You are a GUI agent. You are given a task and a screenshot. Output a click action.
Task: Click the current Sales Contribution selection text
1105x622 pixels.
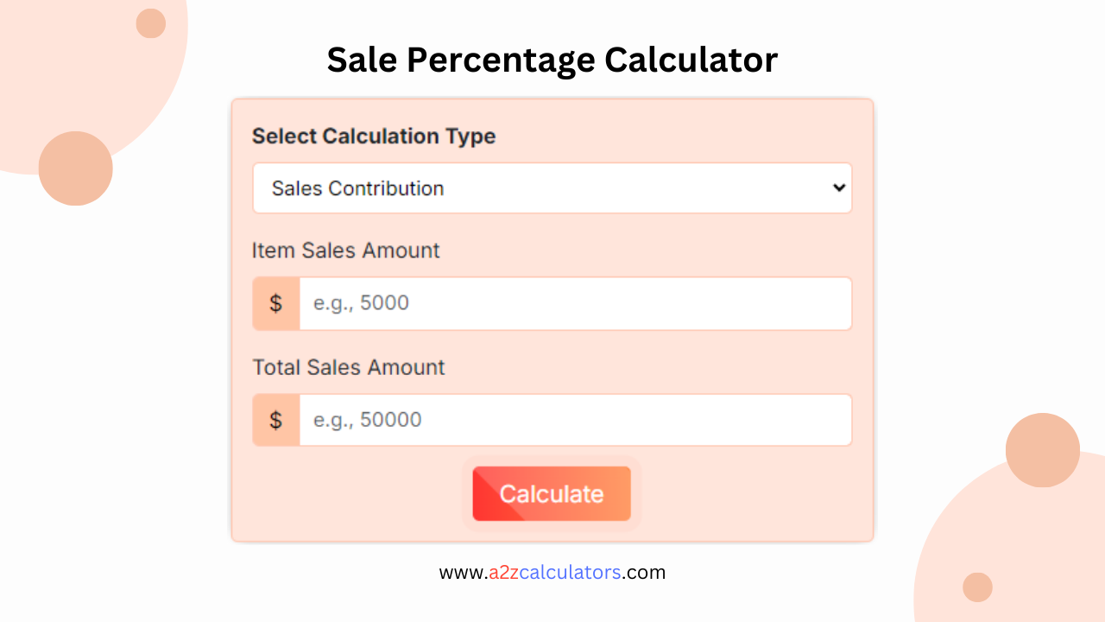[x=357, y=187]
